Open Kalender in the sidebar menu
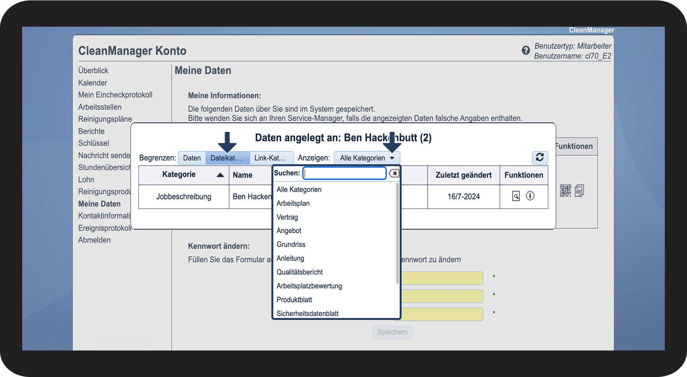 pos(93,83)
